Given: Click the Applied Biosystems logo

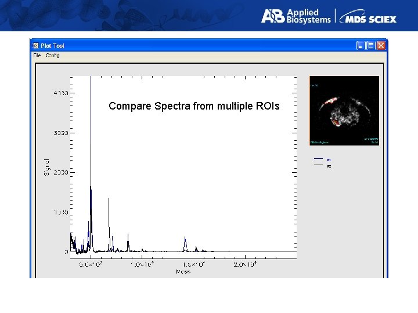Looking at the screenshot, I should [296, 16].
